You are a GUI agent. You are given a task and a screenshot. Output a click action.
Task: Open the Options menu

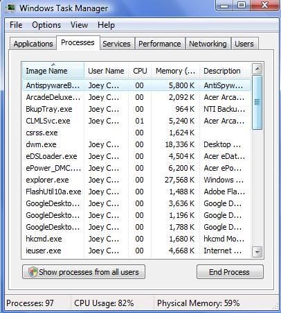click(x=46, y=25)
